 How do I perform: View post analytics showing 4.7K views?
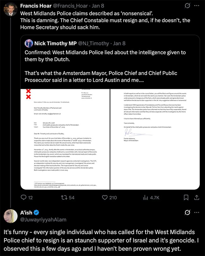point(151,197)
